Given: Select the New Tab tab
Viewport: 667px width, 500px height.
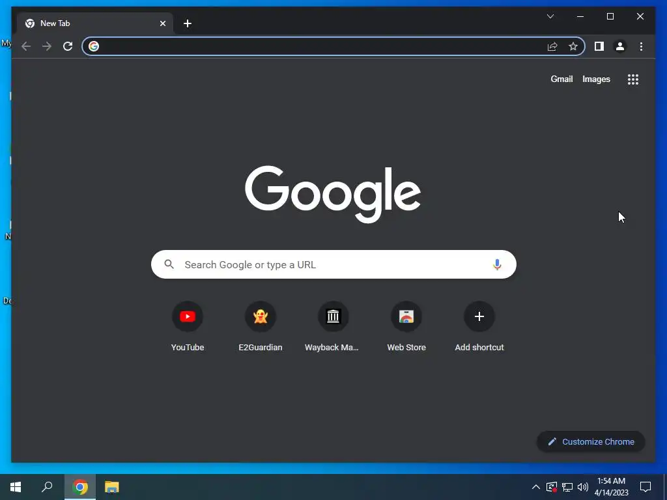Looking at the screenshot, I should coord(95,23).
